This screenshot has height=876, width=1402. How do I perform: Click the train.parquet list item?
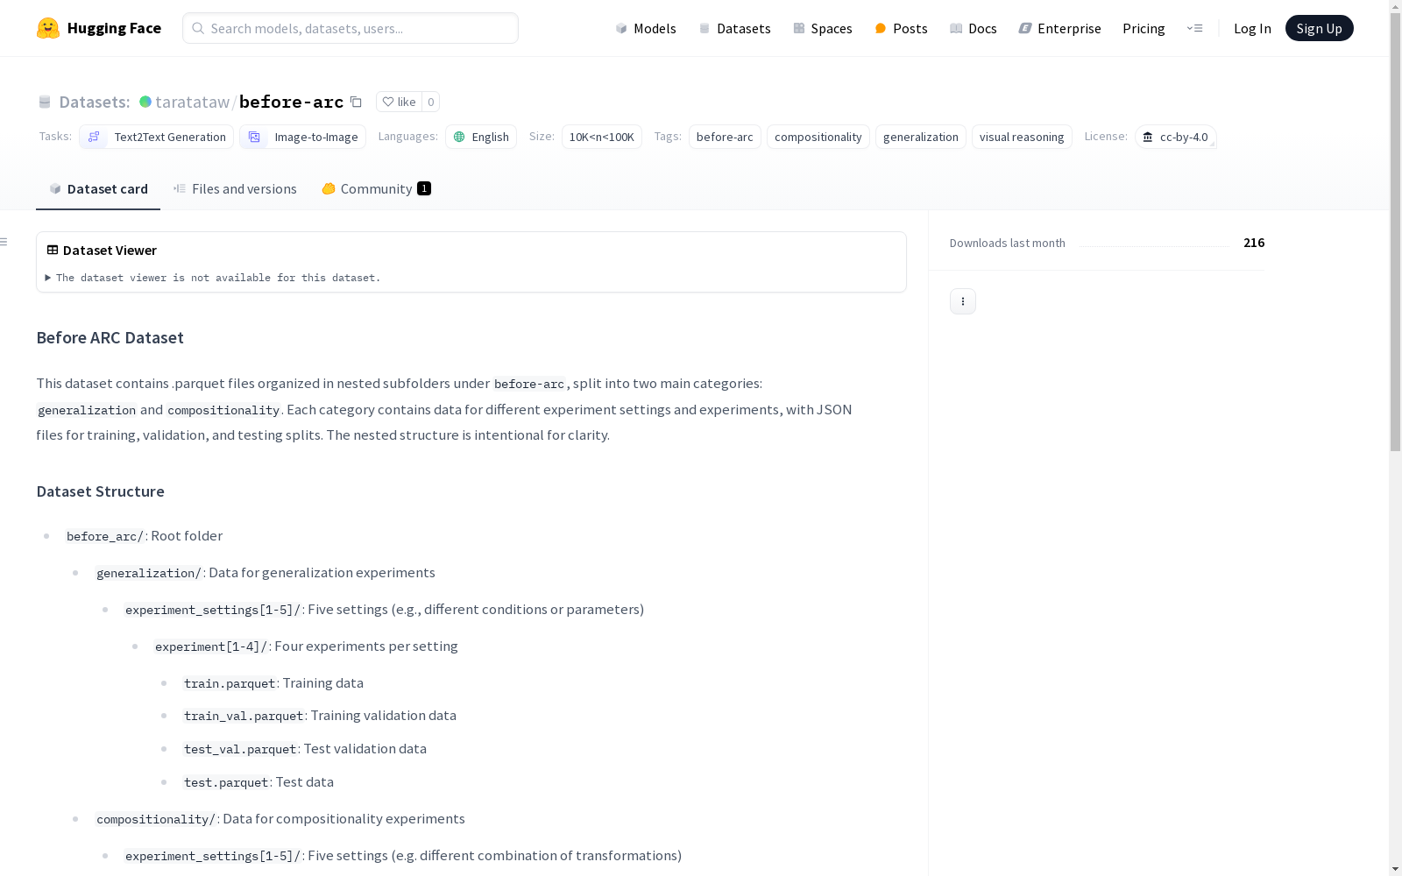(x=273, y=683)
